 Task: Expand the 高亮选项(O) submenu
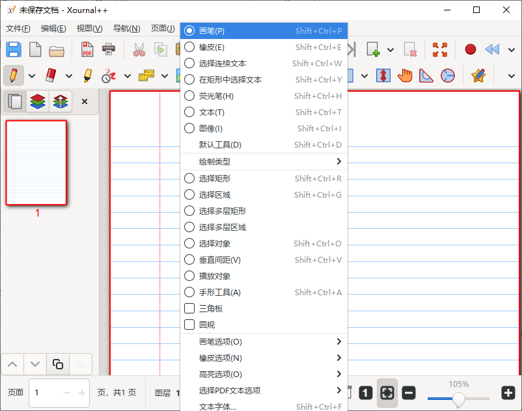point(264,374)
